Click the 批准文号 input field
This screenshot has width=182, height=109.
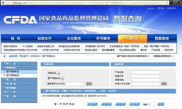(x=146, y=76)
